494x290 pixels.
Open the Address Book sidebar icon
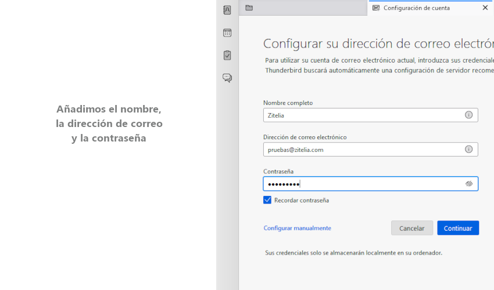[227, 10]
